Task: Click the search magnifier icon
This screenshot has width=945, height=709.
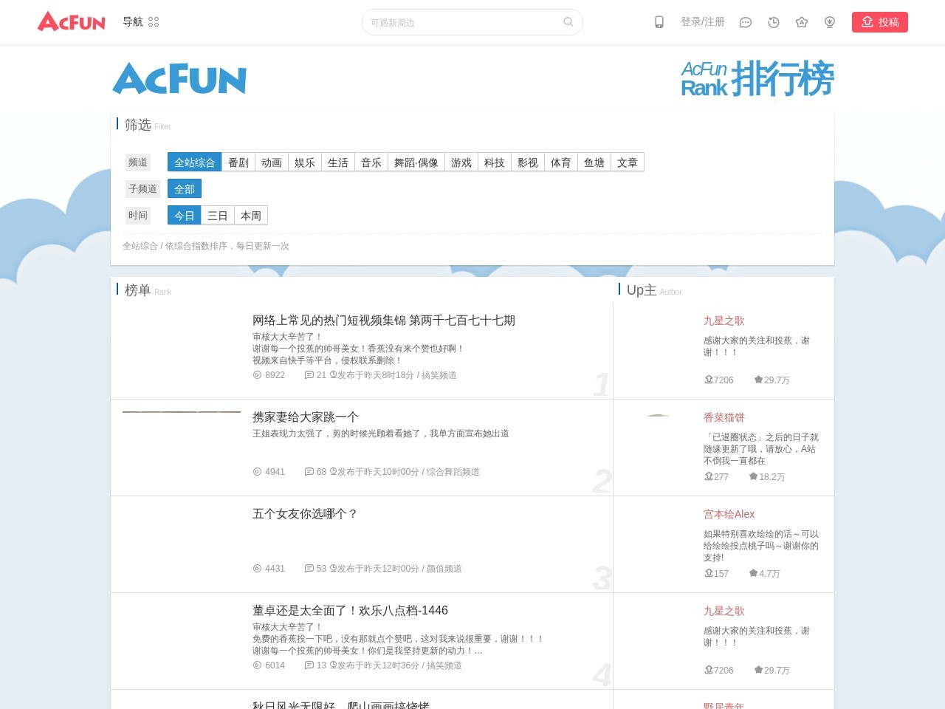Action: (568, 22)
